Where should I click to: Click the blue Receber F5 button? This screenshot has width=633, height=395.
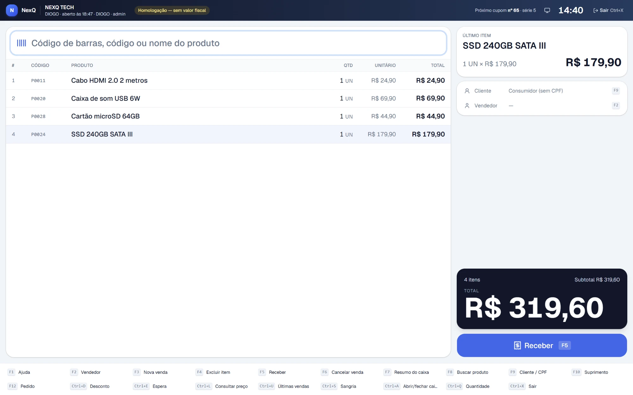point(542,345)
